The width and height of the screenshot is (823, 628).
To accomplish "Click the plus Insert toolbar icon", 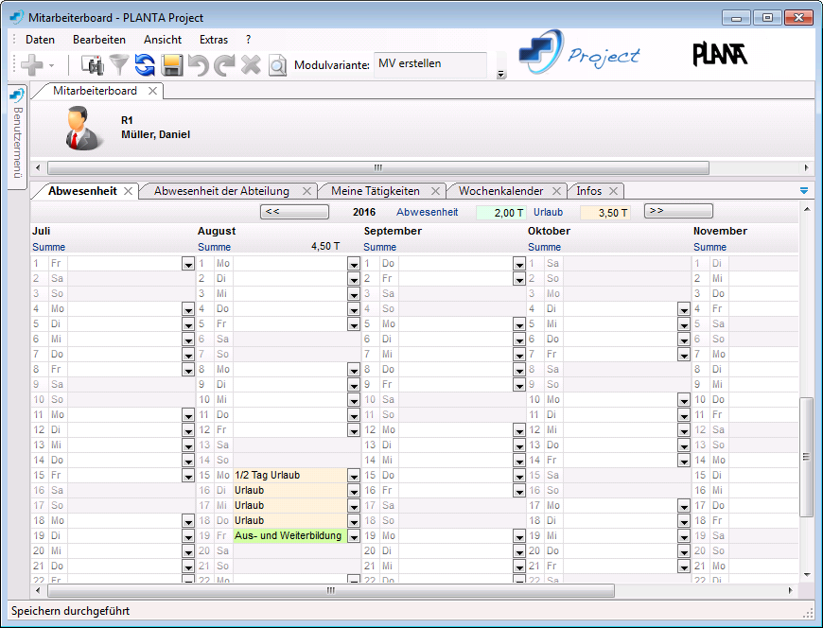I will (x=32, y=65).
